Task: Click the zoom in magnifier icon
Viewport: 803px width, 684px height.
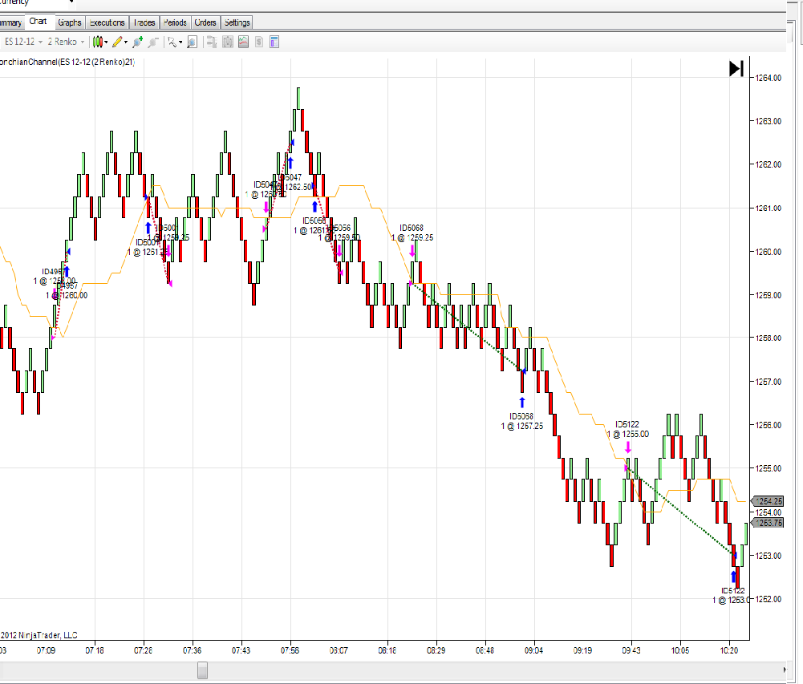Action: tap(137, 42)
